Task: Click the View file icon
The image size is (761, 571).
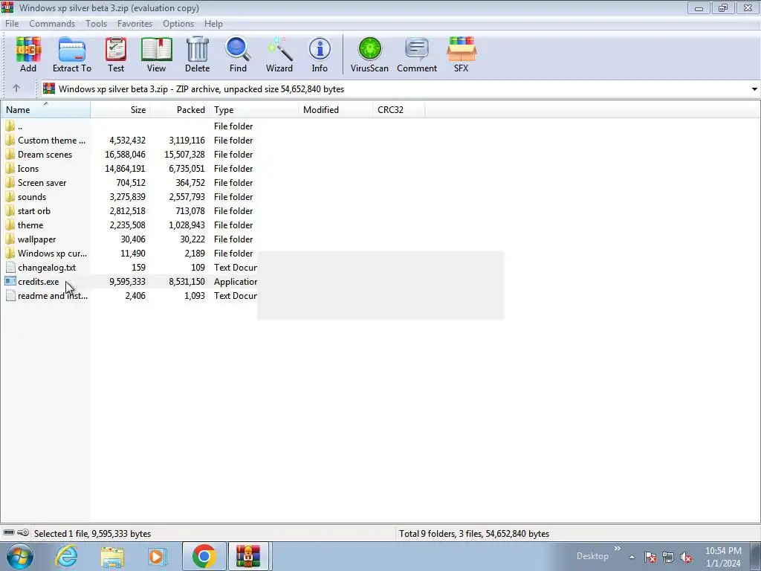Action: click(156, 54)
